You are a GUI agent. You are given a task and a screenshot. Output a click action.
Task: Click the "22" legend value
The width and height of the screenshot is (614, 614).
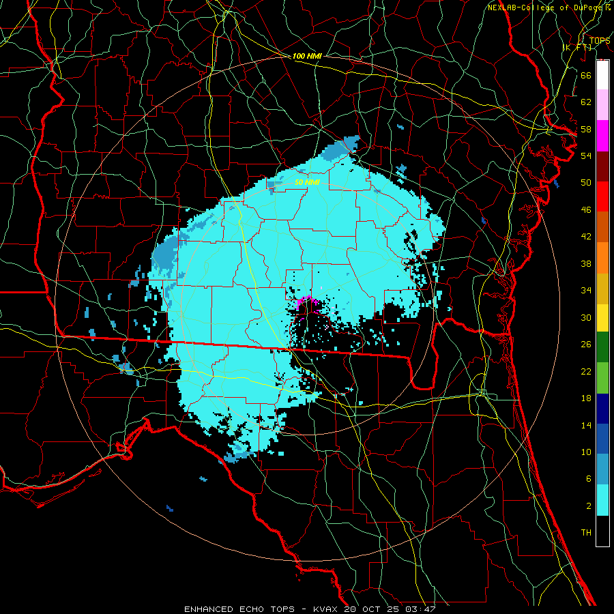(x=586, y=371)
